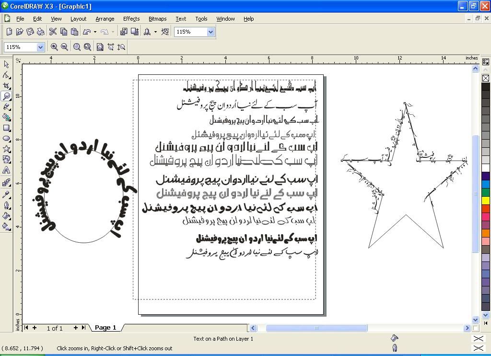Viewport: 491px width, 356px height.
Task: Select the Fill bucket tool
Action: coord(6,215)
